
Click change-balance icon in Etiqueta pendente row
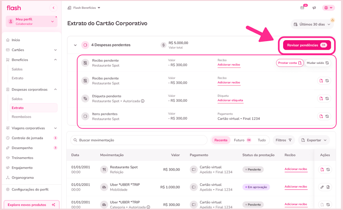click(x=327, y=99)
